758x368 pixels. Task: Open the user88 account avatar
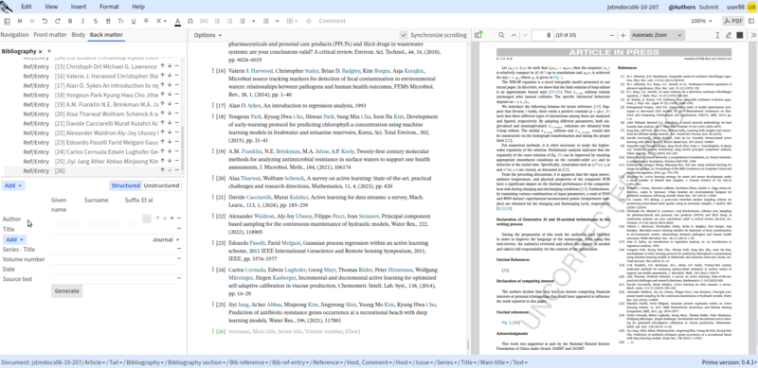point(750,7)
